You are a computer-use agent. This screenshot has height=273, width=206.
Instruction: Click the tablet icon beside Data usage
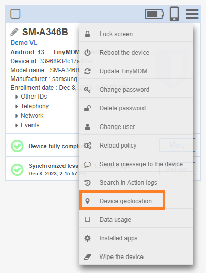point(87,220)
